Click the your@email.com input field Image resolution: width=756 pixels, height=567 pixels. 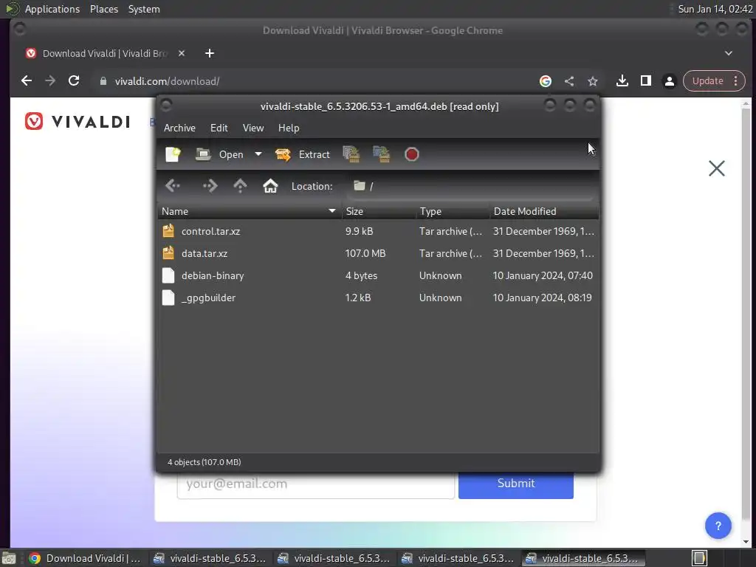tap(316, 484)
